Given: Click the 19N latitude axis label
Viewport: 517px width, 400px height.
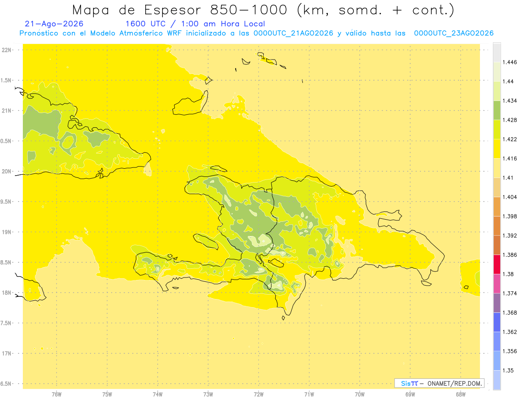Looking at the screenshot, I should pyautogui.click(x=6, y=232).
